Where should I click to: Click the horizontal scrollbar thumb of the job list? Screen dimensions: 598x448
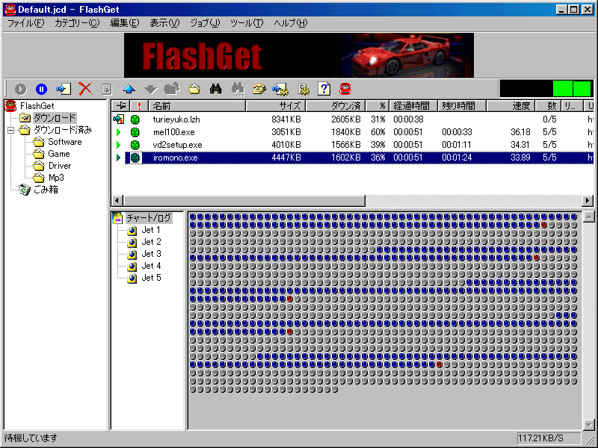pos(244,200)
